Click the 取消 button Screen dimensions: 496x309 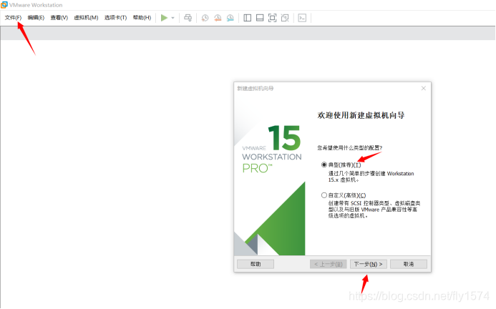point(409,264)
